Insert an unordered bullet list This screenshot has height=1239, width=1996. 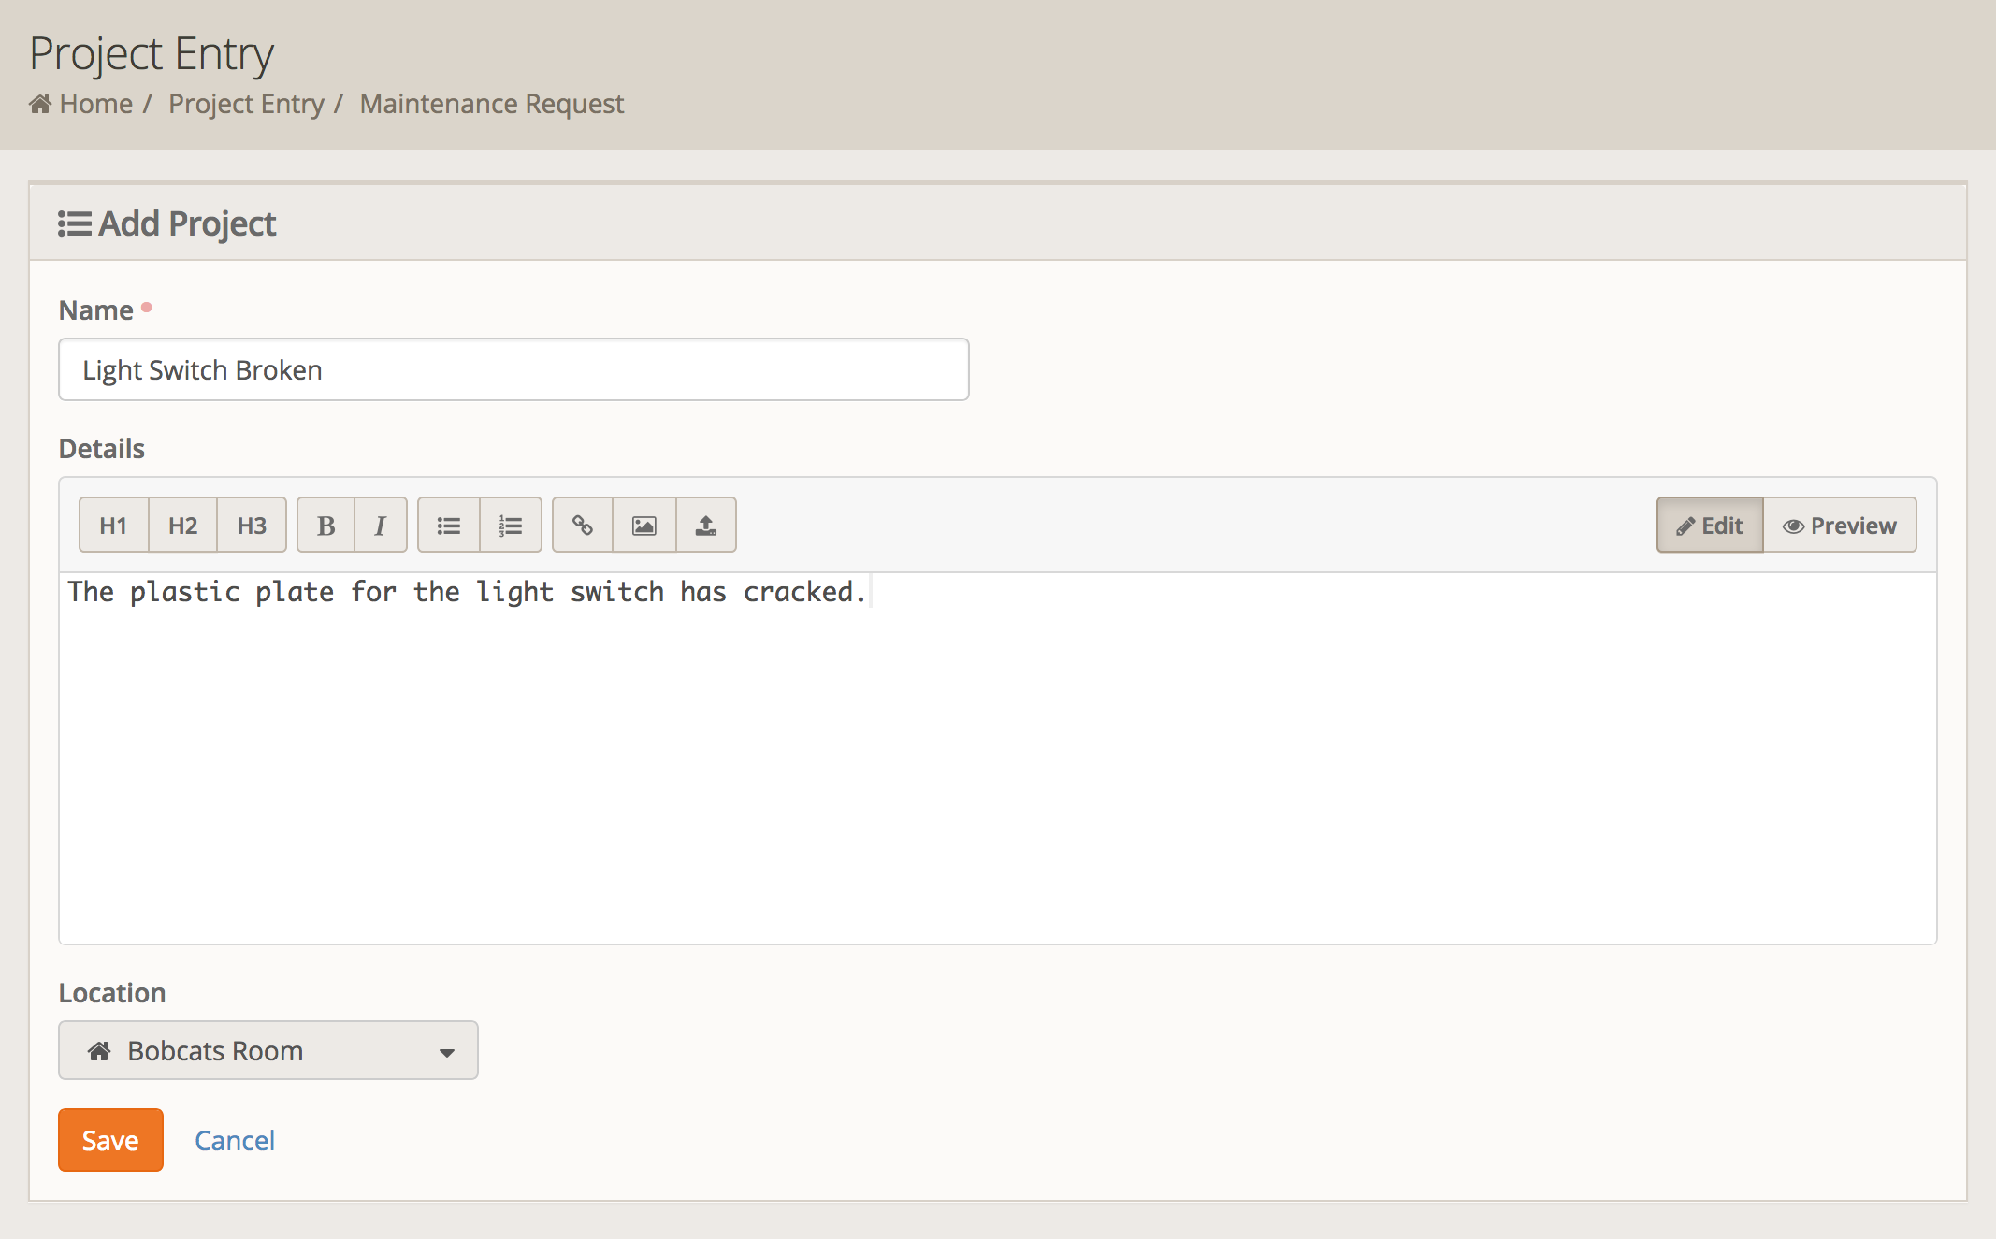[x=449, y=526]
